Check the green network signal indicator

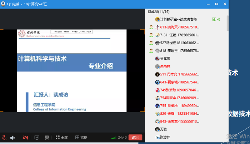point(114,138)
